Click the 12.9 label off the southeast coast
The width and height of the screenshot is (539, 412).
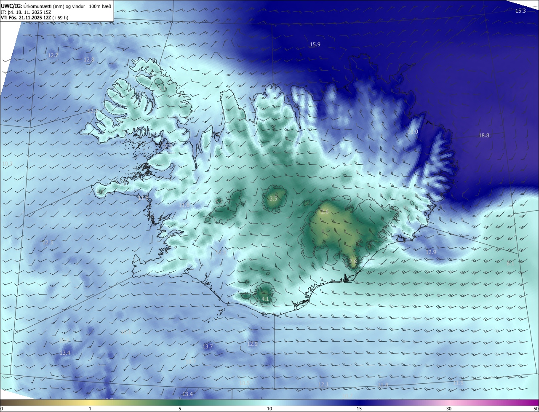pos(431,252)
